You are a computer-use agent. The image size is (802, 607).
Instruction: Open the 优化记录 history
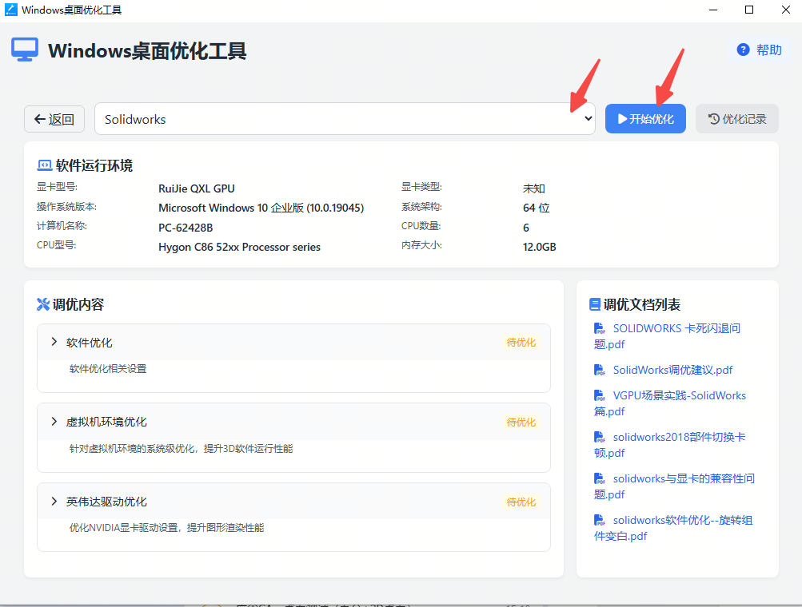(736, 119)
